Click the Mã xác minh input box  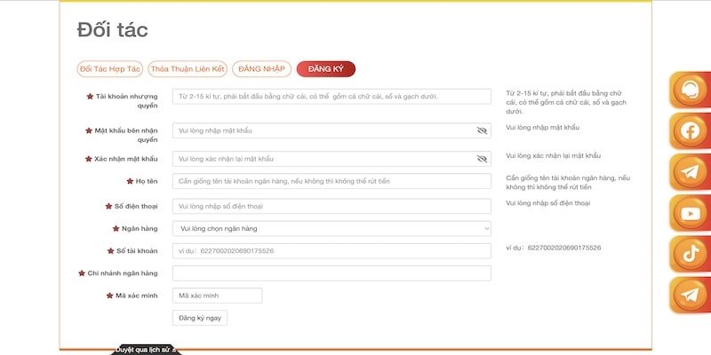point(217,296)
